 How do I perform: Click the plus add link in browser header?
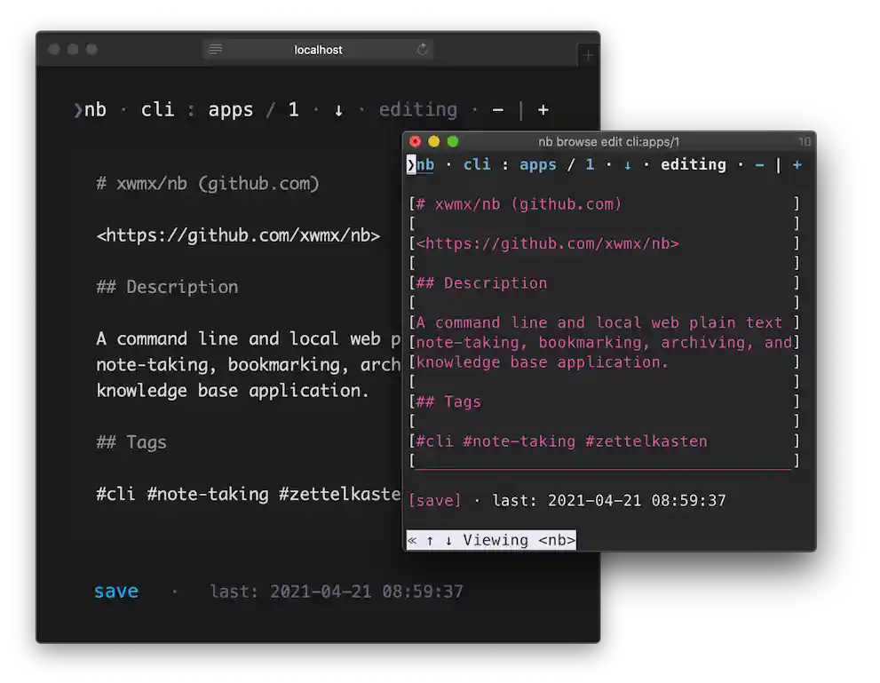click(543, 110)
